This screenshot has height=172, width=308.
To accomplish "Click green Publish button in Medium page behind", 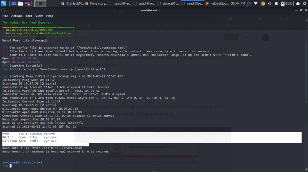I will (x=231, y=37).
